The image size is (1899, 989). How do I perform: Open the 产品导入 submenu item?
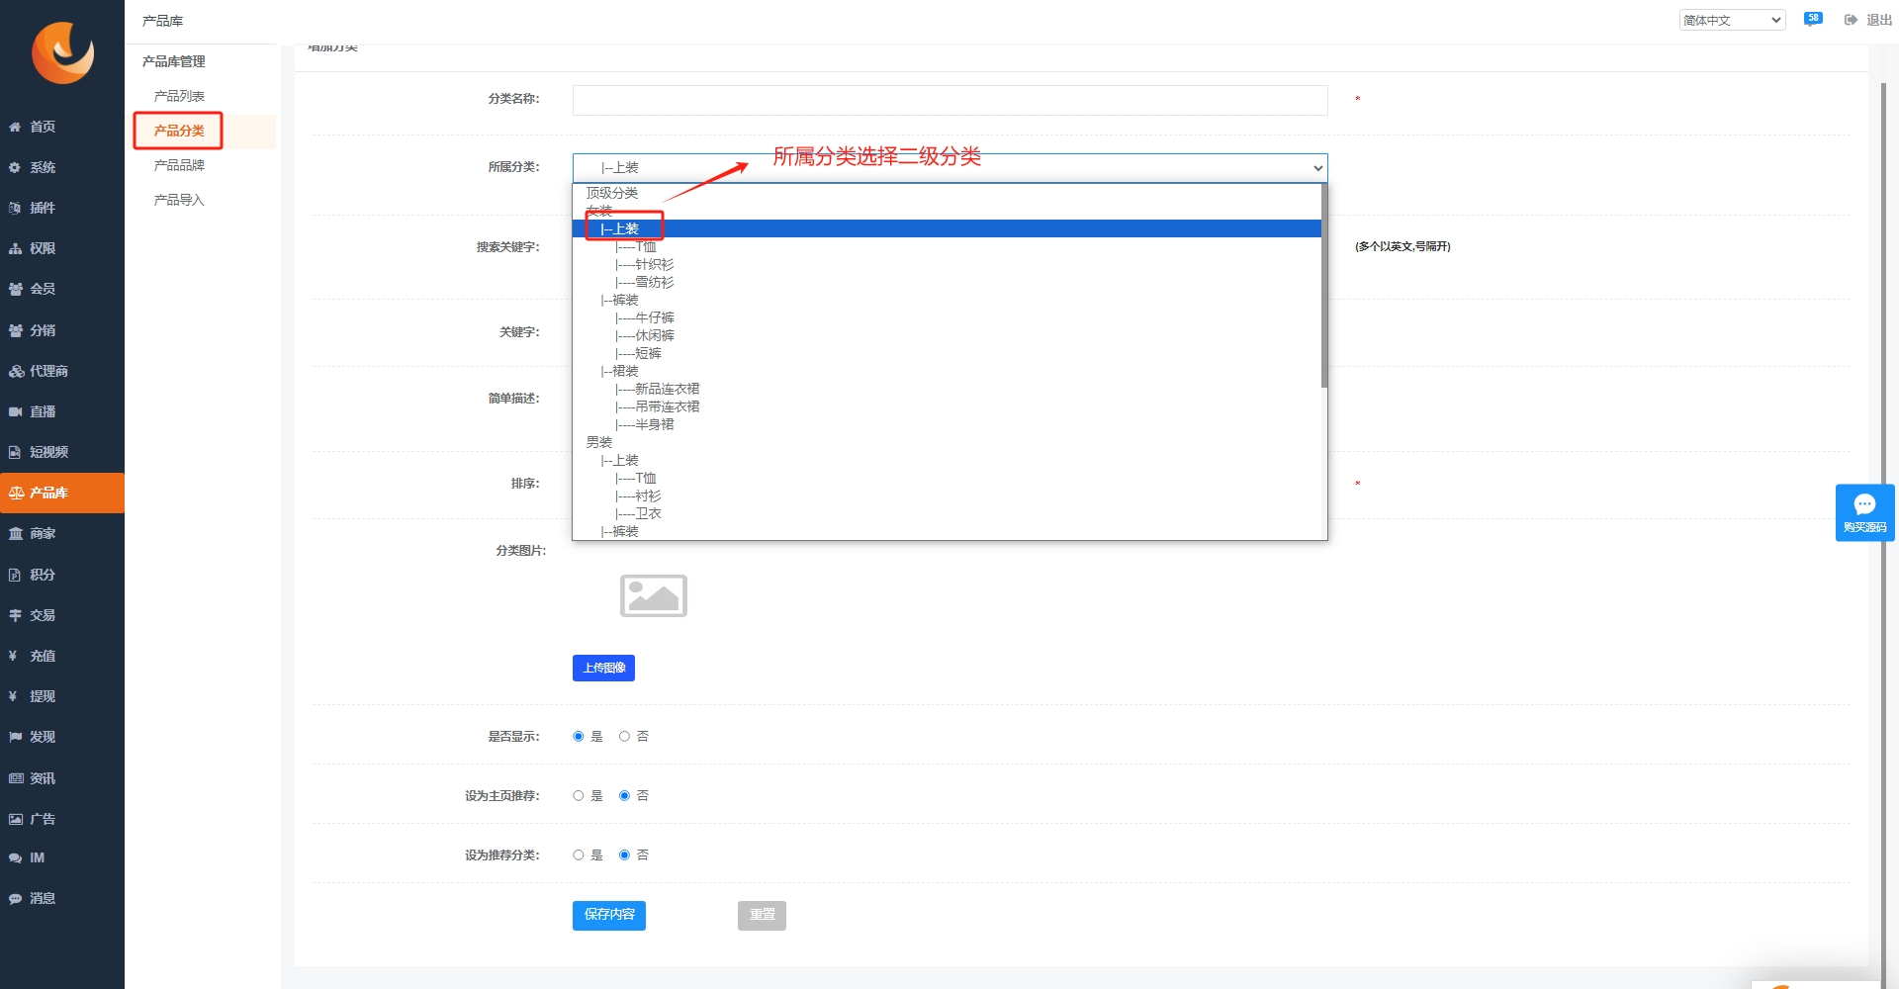pos(179,200)
